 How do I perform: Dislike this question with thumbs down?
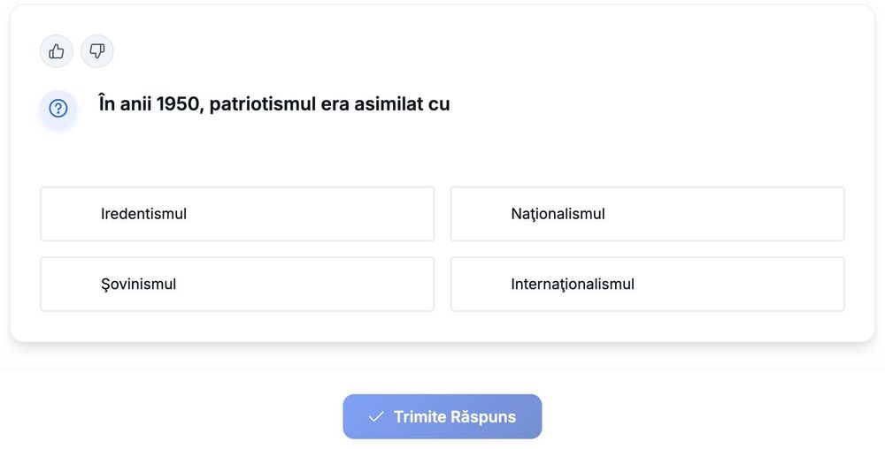click(x=97, y=51)
